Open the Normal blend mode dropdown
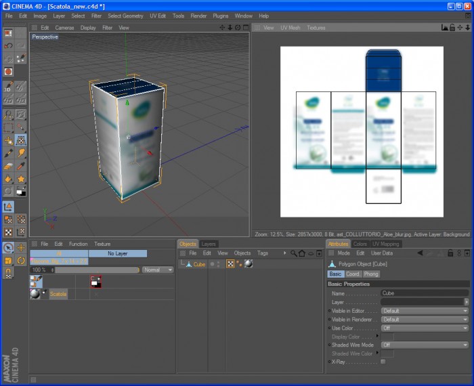Screen dimensions: 474x386 (x=158, y=270)
